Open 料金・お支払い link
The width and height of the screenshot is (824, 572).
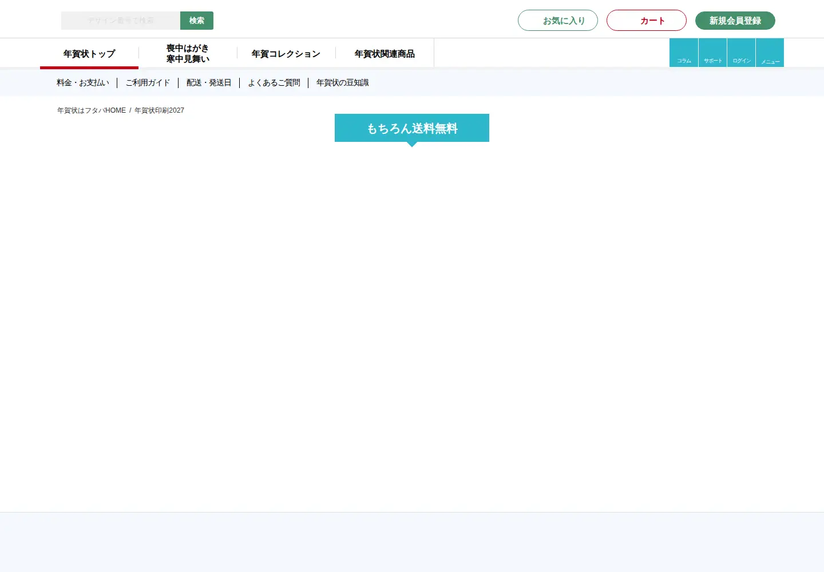pos(83,83)
